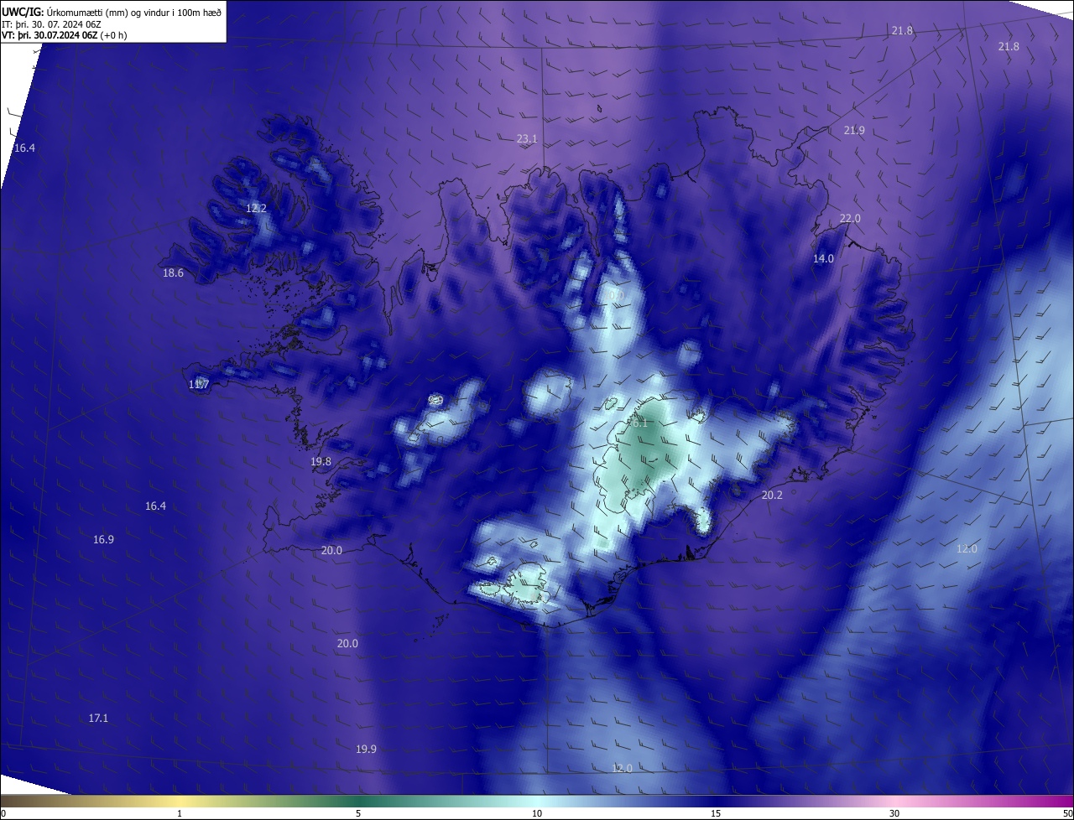Click the 16.9 value label
The image size is (1074, 820).
(x=103, y=540)
